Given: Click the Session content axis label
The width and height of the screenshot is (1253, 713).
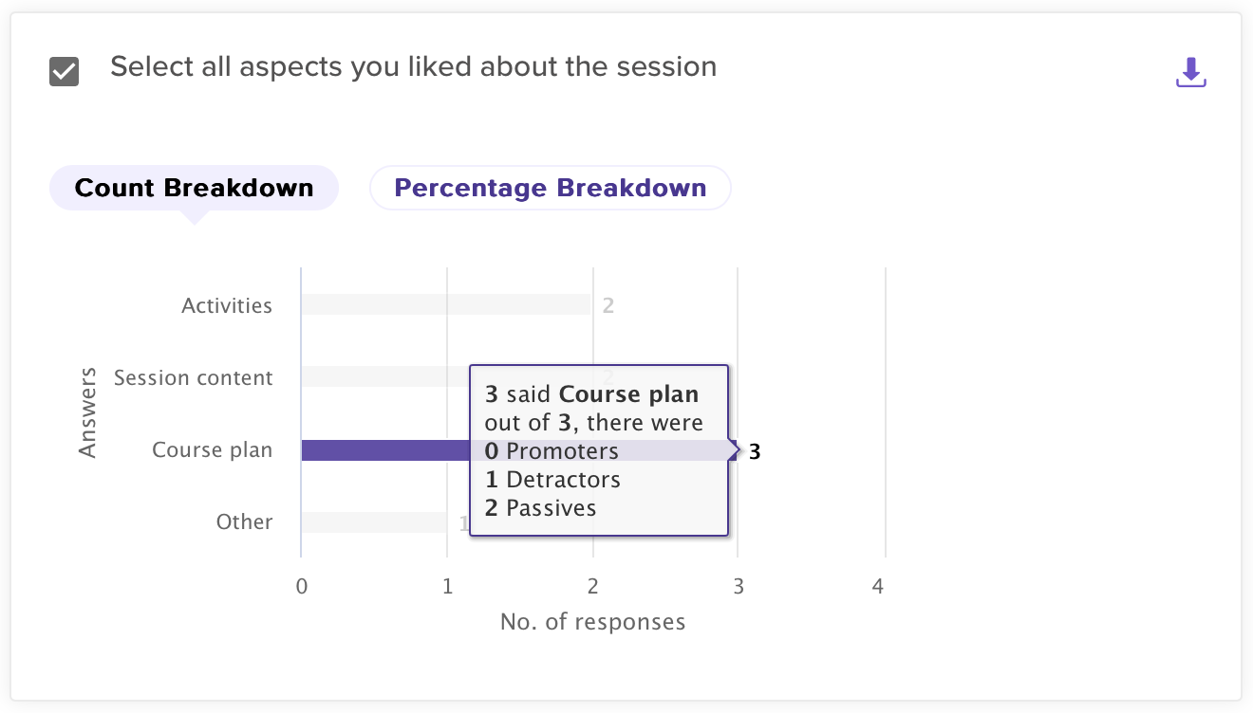Looking at the screenshot, I should coord(193,377).
